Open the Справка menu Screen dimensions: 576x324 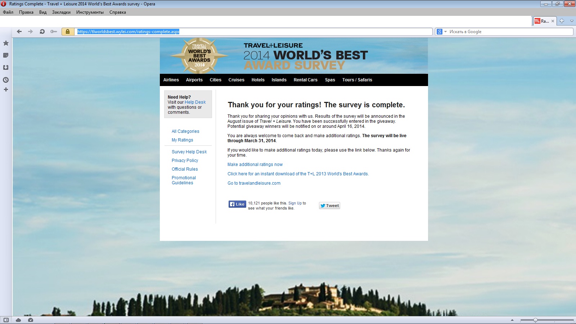click(x=118, y=12)
